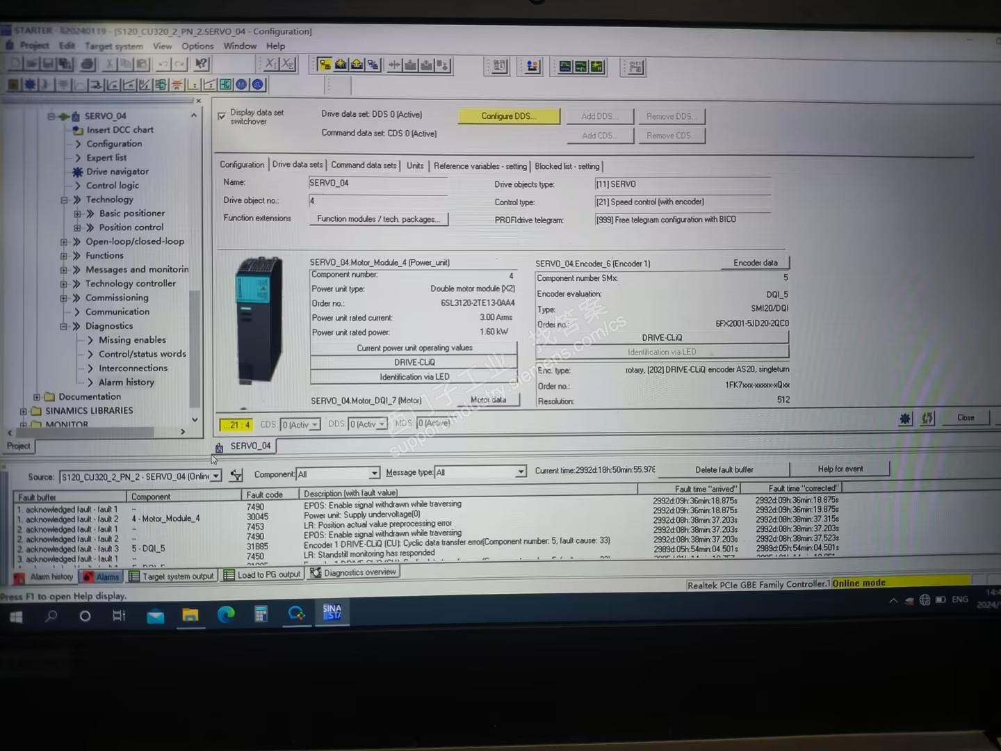Open the Windows Start menu
This screenshot has height=751, width=1001.
[16, 616]
